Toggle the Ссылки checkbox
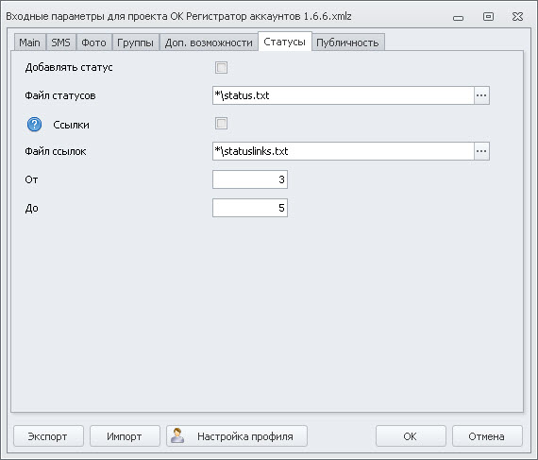Viewport: 538px width, 460px height. coord(221,123)
